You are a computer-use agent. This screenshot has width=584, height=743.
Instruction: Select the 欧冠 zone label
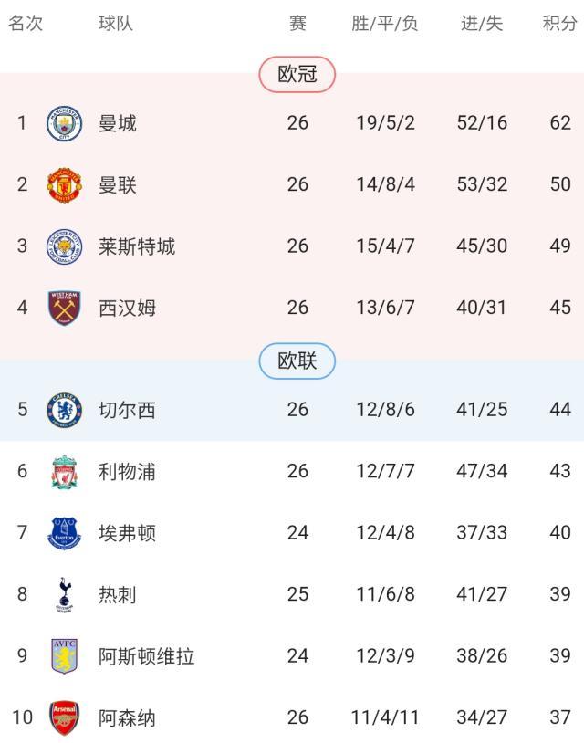tap(297, 75)
